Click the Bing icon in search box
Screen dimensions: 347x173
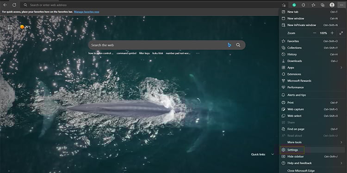coord(229,45)
